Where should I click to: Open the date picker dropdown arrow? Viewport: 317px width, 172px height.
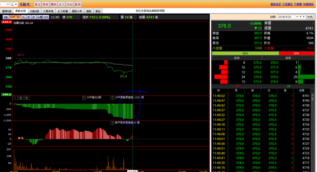[x=297, y=17]
